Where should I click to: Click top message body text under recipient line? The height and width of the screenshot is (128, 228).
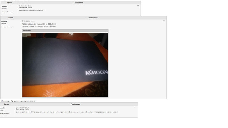(x=31, y=10)
